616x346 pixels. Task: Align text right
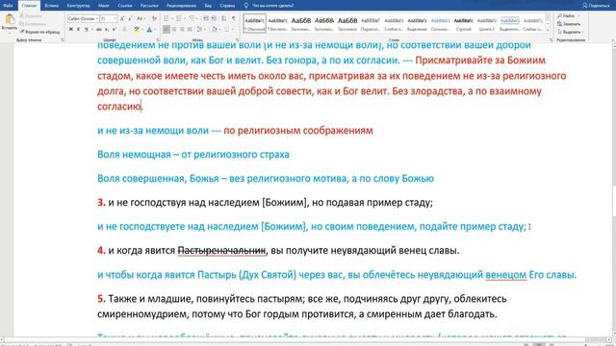coord(182,30)
